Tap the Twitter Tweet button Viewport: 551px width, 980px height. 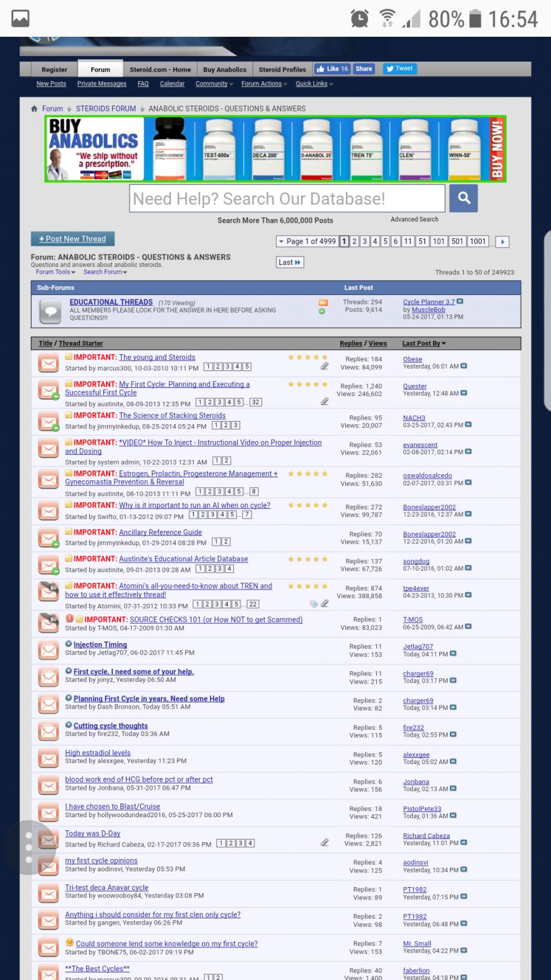click(x=399, y=69)
